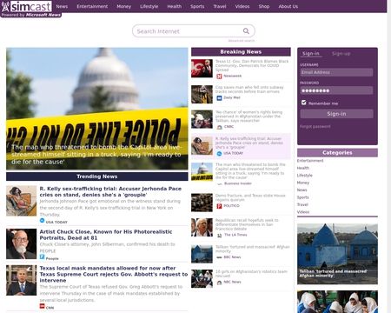Click the Sign-in button

[336, 114]
